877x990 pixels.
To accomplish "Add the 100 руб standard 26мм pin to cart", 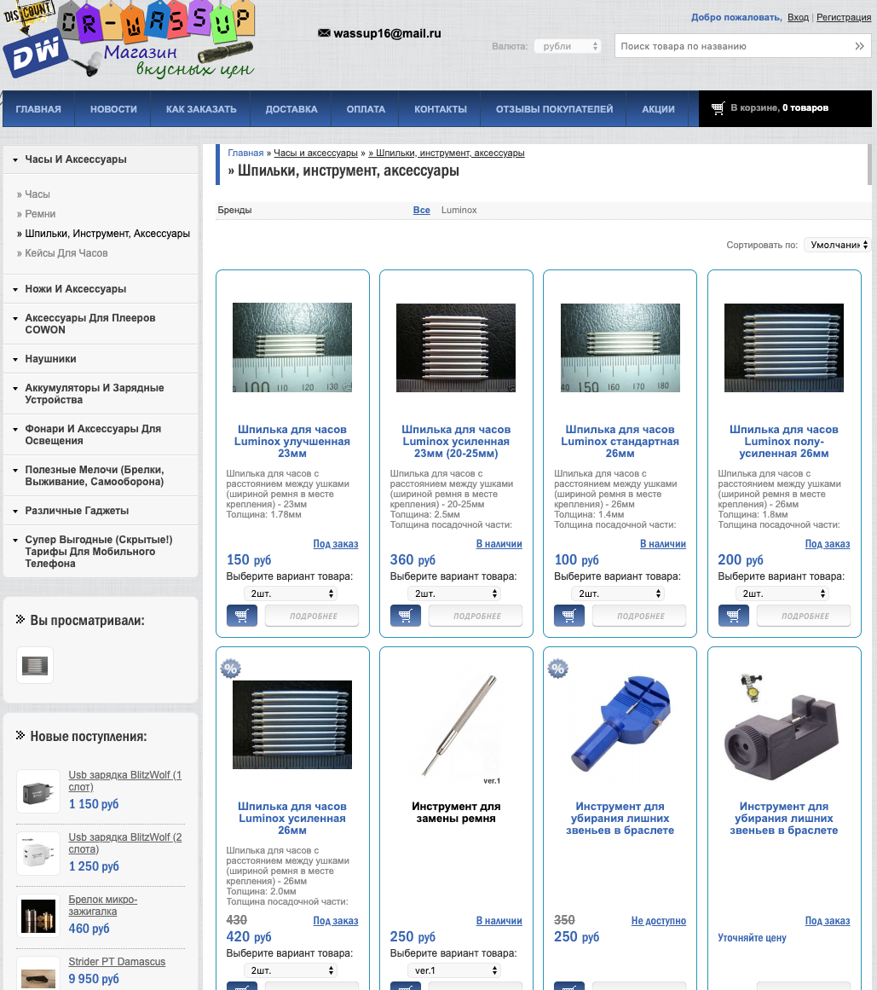I will 569,616.
